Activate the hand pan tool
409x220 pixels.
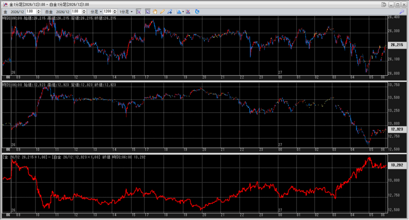155,12
